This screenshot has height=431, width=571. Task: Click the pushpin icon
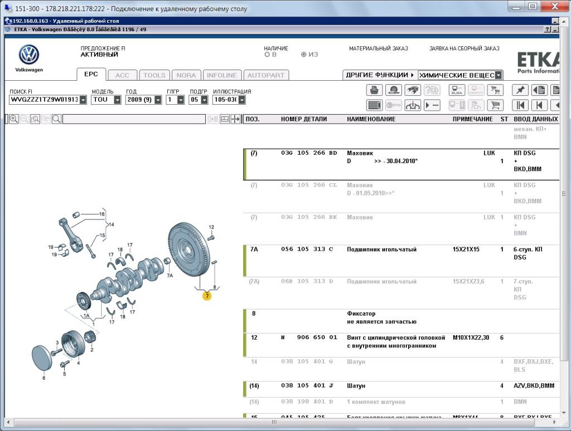520,90
